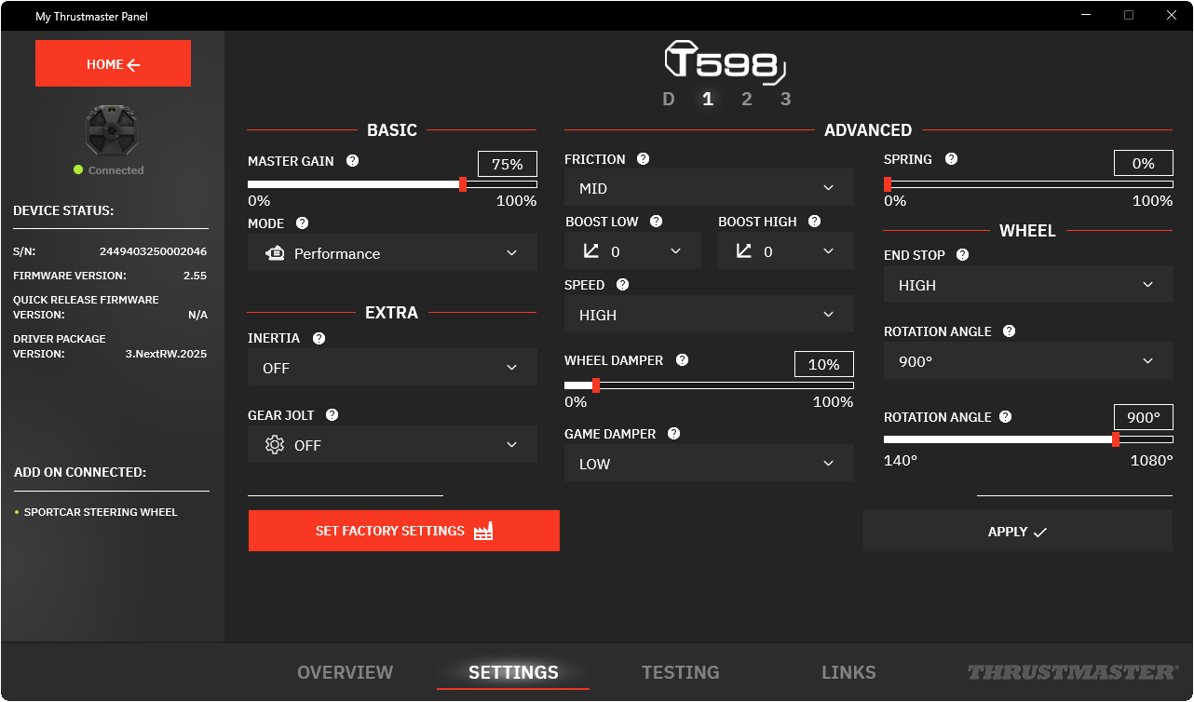The height and width of the screenshot is (702, 1194).
Task: Click the Friction question mark icon
Action: coord(643,158)
